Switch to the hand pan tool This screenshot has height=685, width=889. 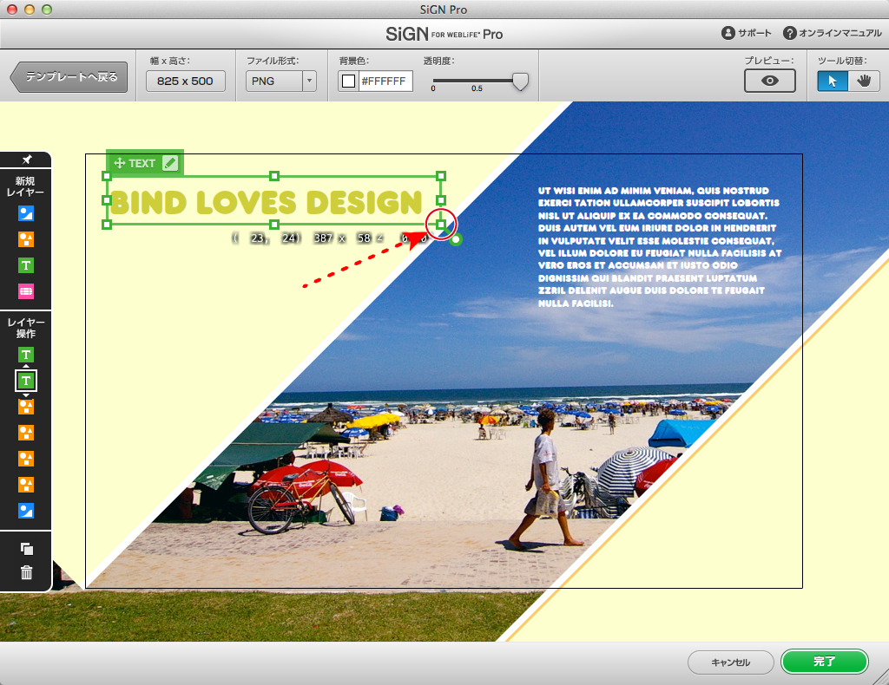click(864, 81)
